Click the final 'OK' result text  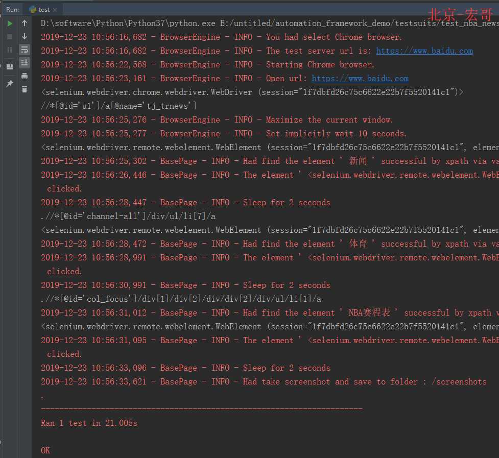point(45,451)
